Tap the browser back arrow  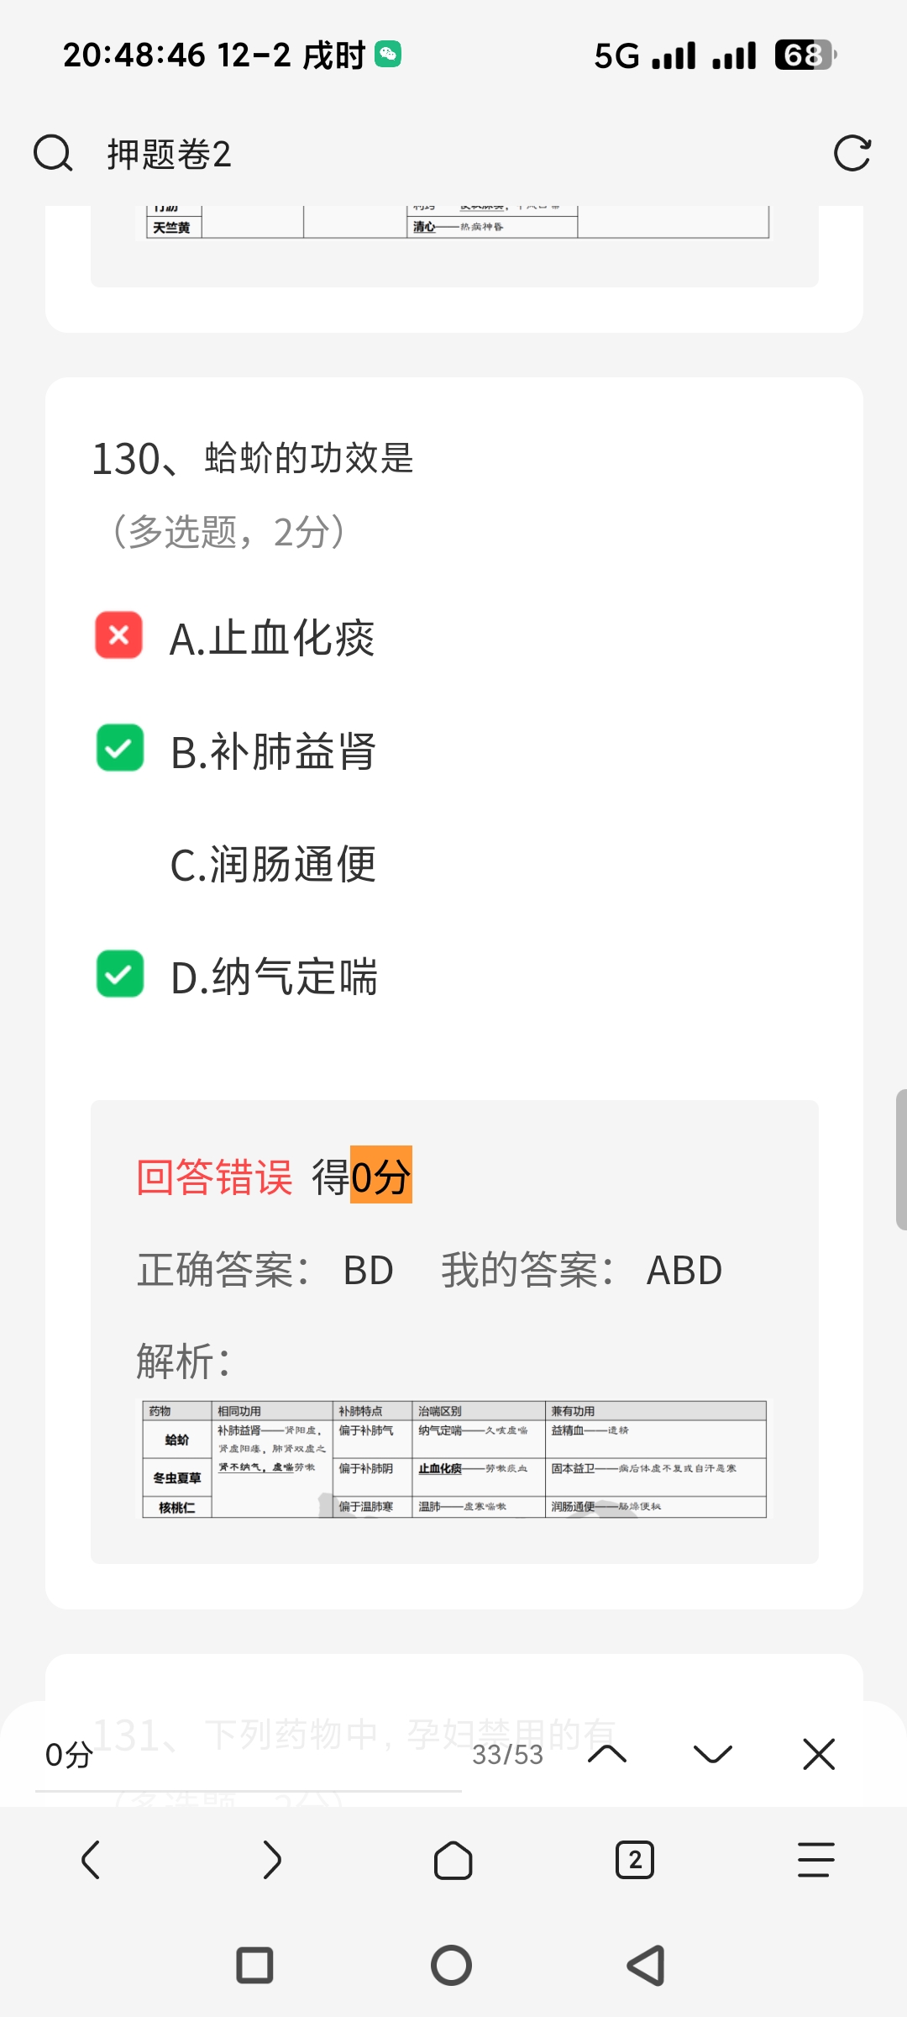pyautogui.click(x=91, y=1860)
